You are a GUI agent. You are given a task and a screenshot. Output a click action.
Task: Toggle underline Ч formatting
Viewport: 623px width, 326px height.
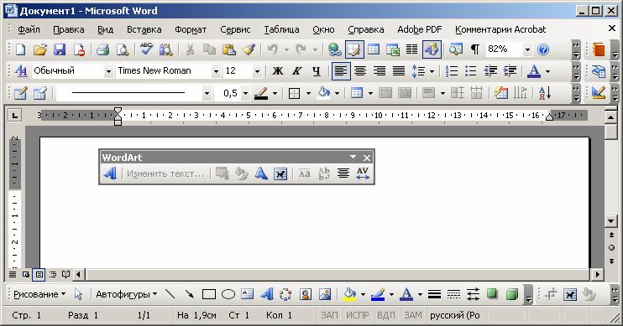point(317,71)
